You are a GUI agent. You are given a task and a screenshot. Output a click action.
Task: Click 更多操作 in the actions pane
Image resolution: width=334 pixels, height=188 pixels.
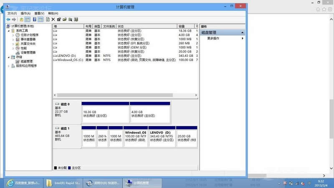pos(213,38)
